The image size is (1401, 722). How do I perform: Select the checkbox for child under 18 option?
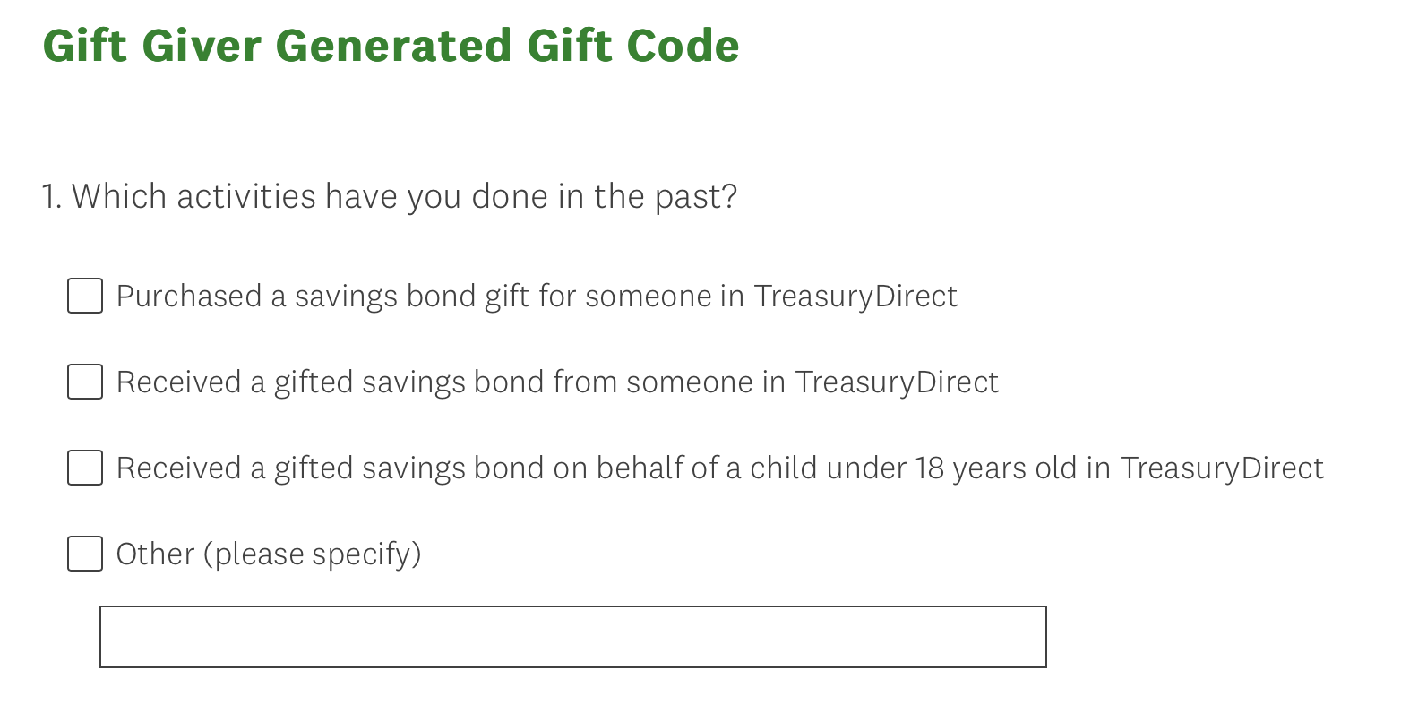click(x=85, y=468)
